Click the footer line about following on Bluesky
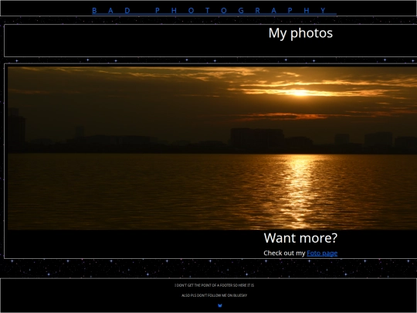 [215, 295]
